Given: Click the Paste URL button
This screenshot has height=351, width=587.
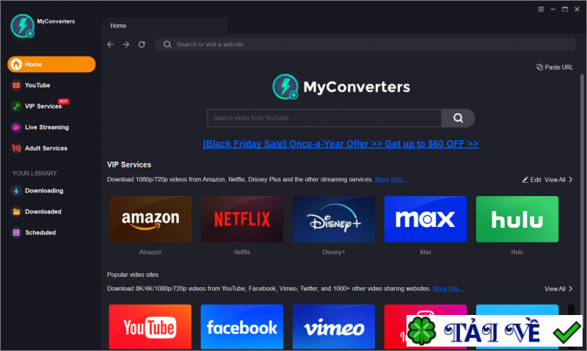Looking at the screenshot, I should [x=555, y=68].
